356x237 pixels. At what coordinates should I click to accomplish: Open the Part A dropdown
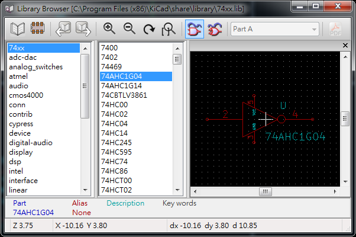275,29
